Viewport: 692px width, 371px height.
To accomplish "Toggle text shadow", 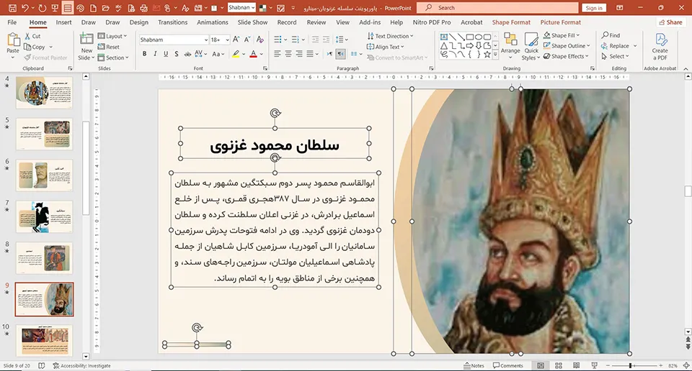I will (176, 54).
